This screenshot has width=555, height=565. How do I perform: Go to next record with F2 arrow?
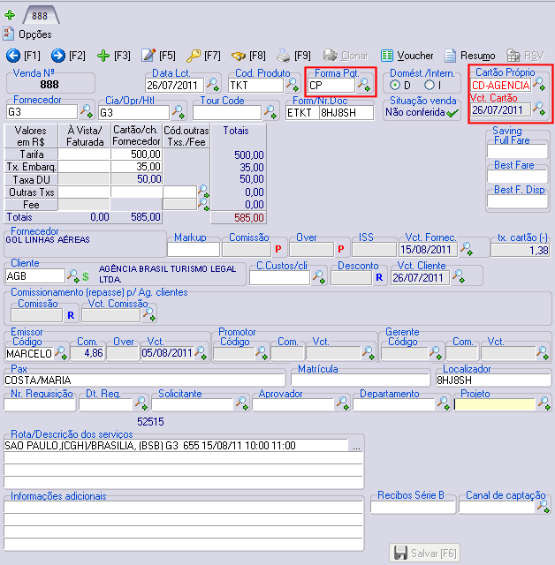pyautogui.click(x=58, y=56)
